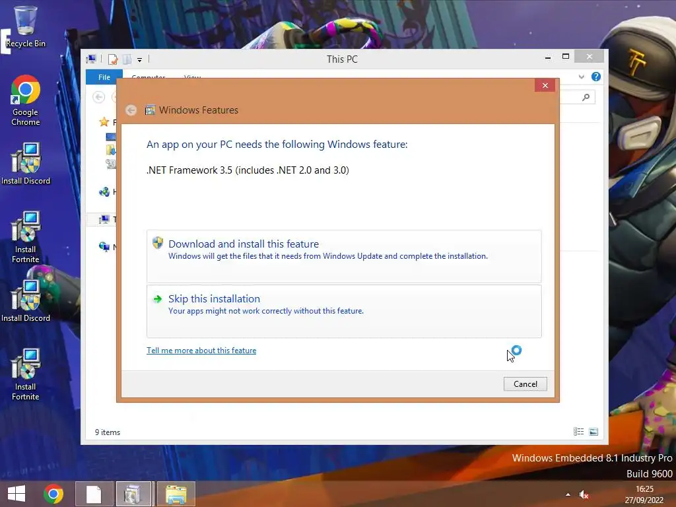Viewport: 676px width, 507px height.
Task: Select the upper Install Fortnite desktop icon
Action: [x=26, y=237]
